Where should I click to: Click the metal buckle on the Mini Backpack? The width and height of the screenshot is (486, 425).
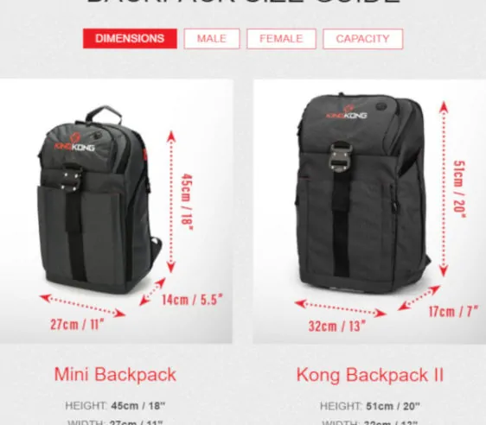tap(72, 181)
